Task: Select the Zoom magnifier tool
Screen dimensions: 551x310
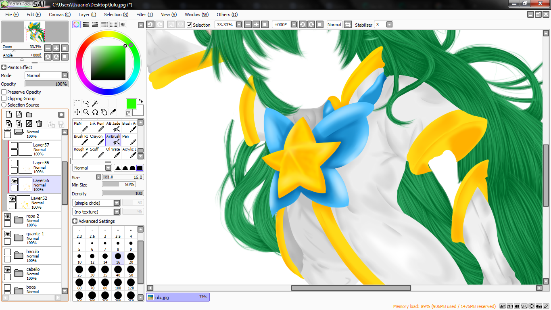Action: point(86,112)
